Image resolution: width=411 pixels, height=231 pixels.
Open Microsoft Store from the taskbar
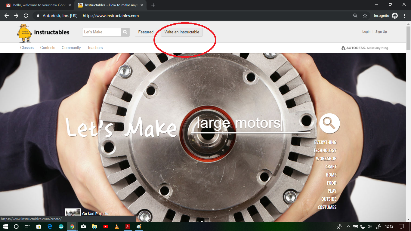point(39,226)
